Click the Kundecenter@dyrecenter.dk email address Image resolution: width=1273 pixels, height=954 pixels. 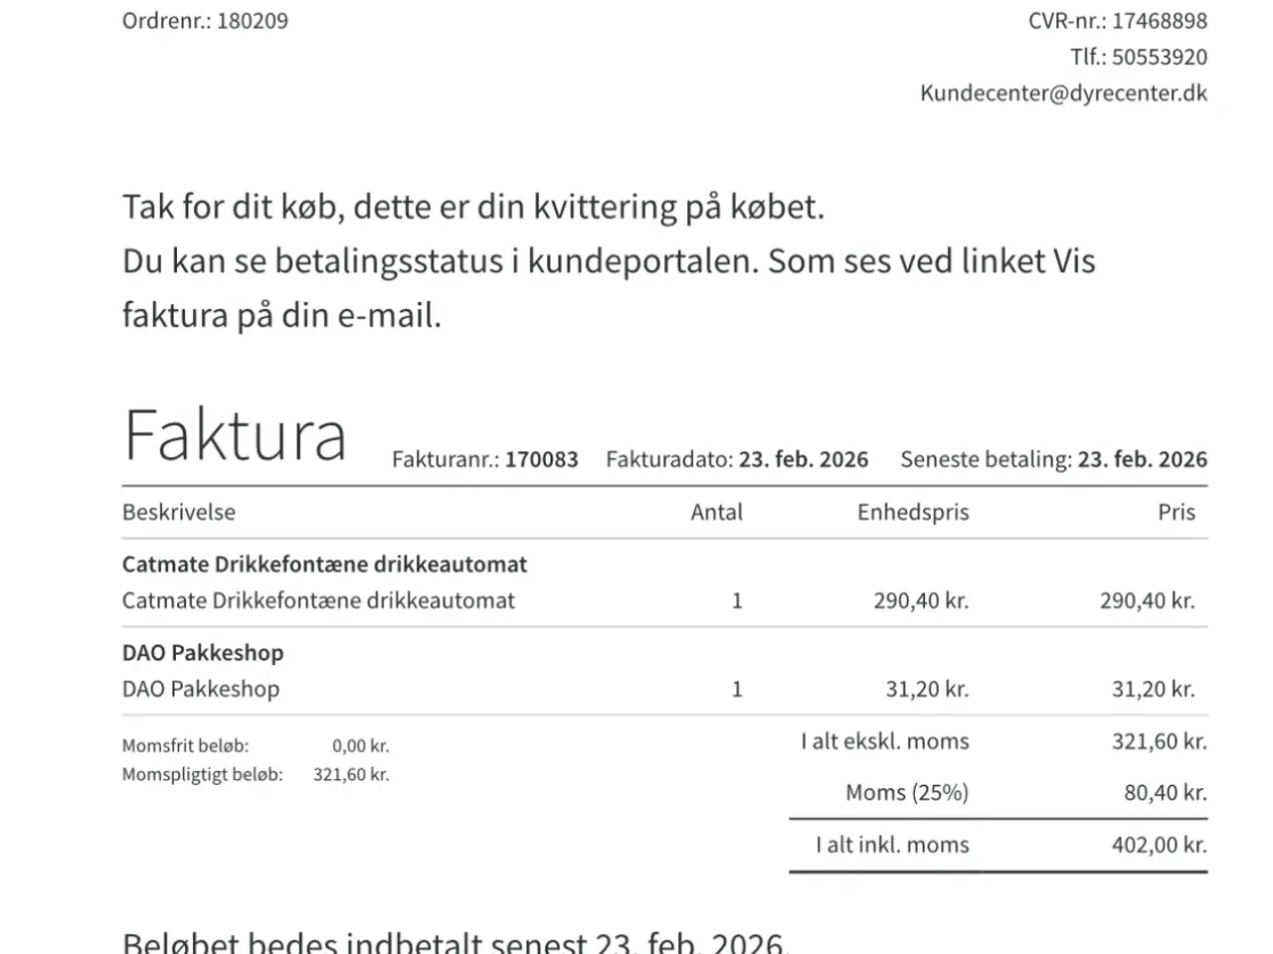[x=1063, y=93]
